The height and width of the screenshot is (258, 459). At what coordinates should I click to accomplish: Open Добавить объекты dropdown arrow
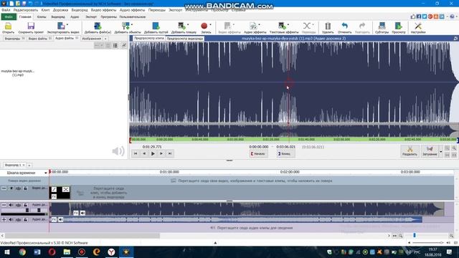[132, 25]
